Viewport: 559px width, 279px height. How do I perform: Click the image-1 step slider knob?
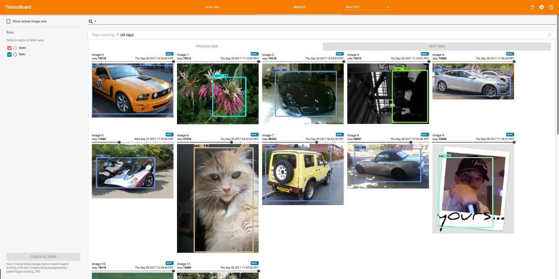point(259,61)
